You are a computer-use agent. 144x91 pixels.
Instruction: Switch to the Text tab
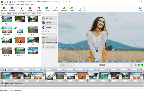(x=30, y=14)
